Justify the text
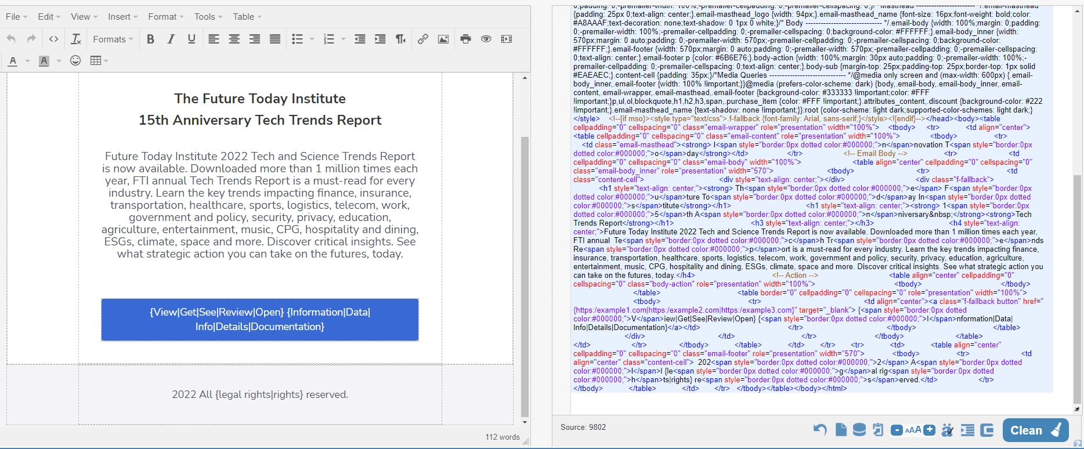Image resolution: width=1084 pixels, height=449 pixels. (x=275, y=39)
